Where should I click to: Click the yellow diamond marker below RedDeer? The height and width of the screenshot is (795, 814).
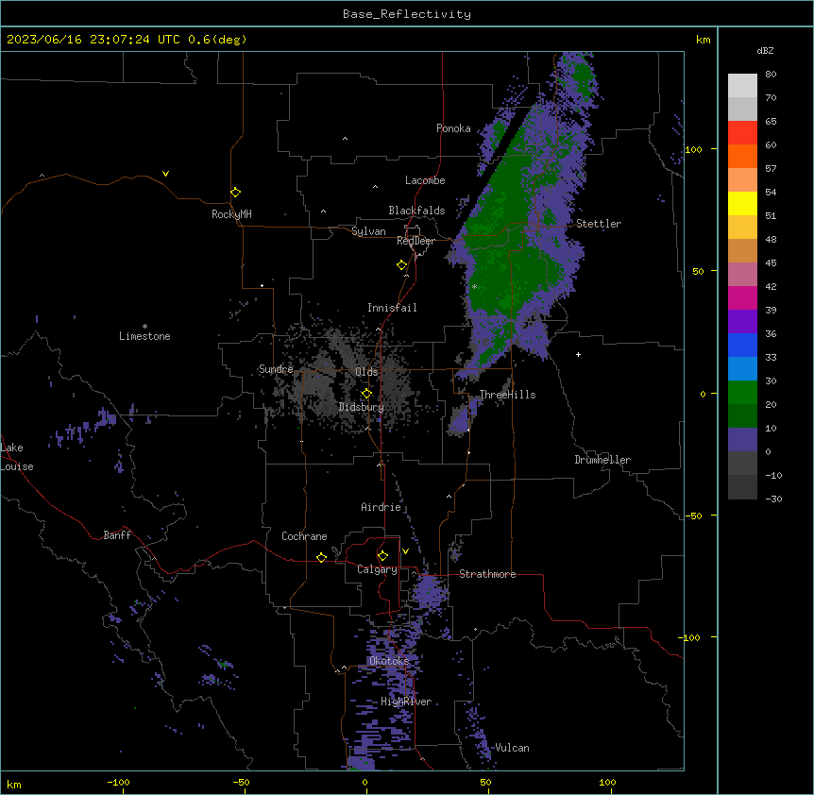tap(402, 265)
